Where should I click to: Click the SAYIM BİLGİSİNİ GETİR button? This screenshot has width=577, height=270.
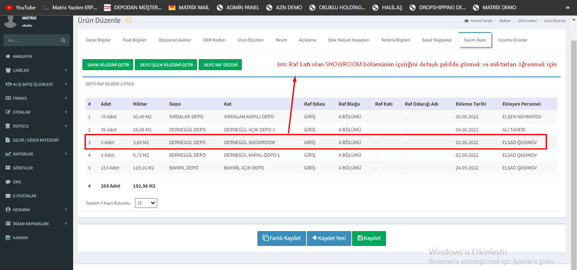(108, 65)
